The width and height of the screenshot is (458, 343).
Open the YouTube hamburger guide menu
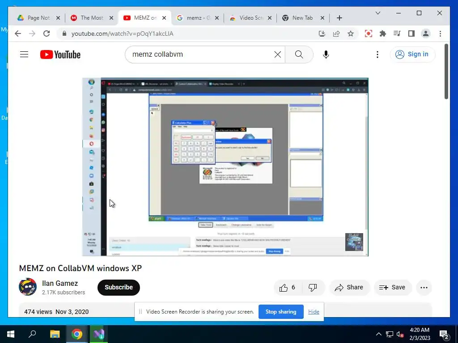24,54
